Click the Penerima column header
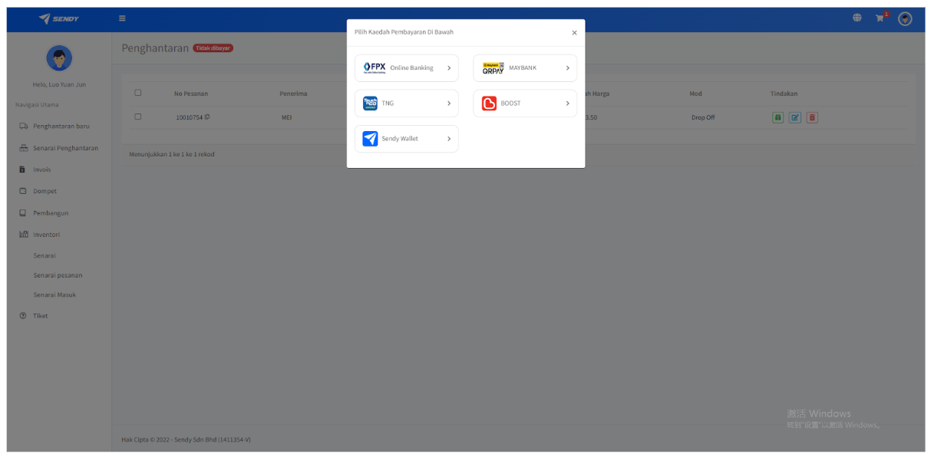 click(293, 94)
